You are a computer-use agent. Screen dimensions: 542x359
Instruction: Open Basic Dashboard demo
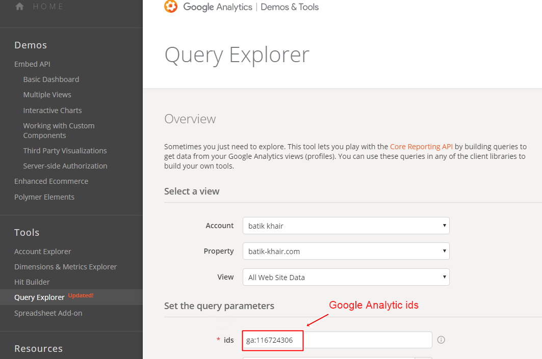[51, 79]
